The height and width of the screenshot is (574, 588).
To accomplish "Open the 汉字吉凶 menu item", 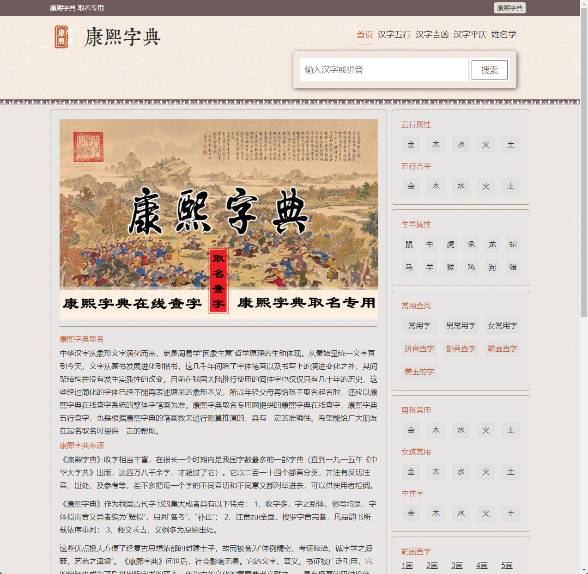I will [432, 34].
